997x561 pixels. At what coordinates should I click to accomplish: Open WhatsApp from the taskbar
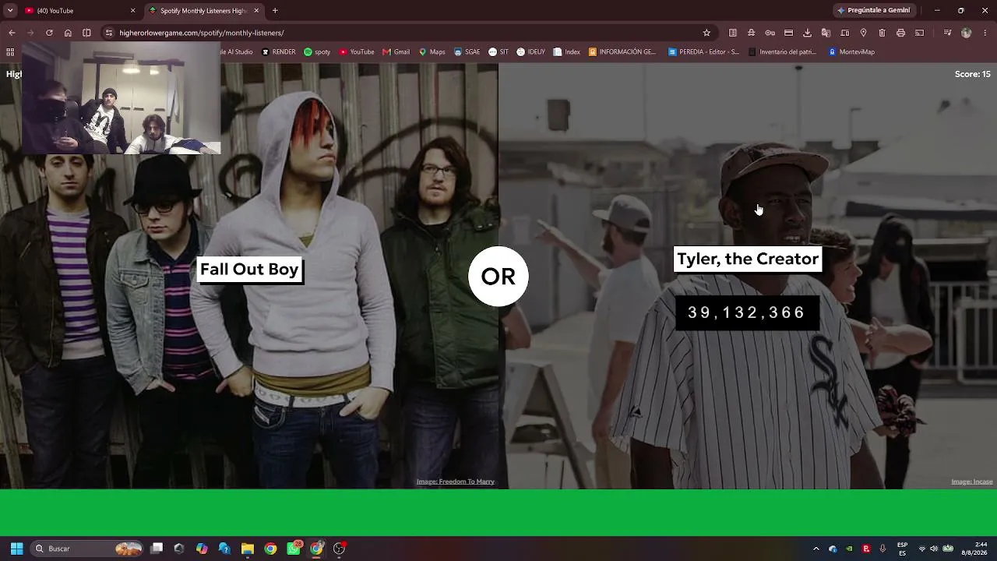(x=294, y=549)
